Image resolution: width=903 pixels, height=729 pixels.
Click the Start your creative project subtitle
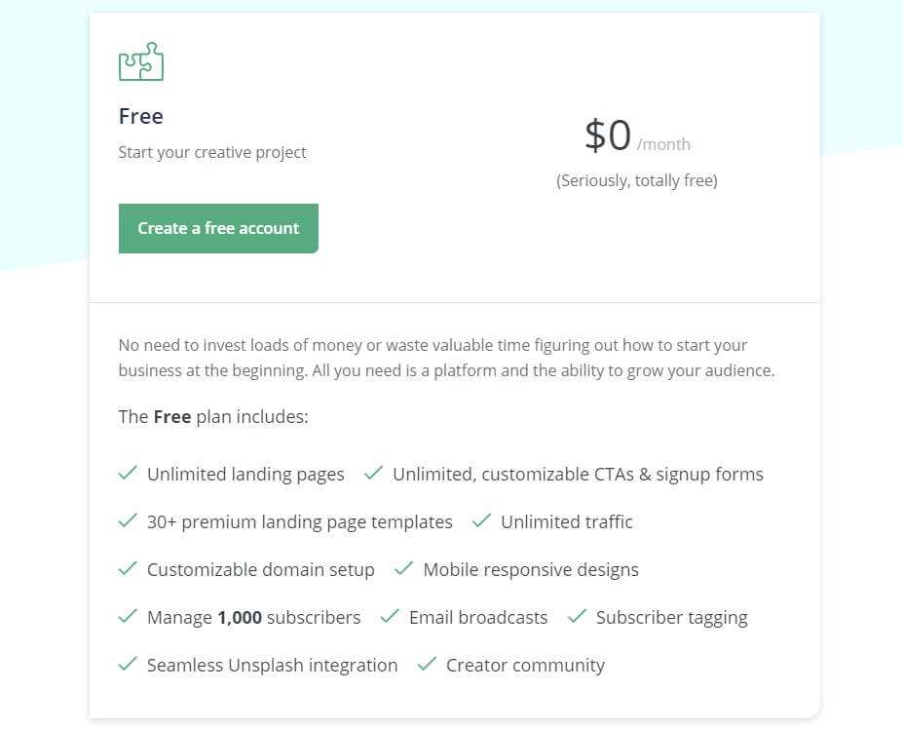pyautogui.click(x=212, y=152)
